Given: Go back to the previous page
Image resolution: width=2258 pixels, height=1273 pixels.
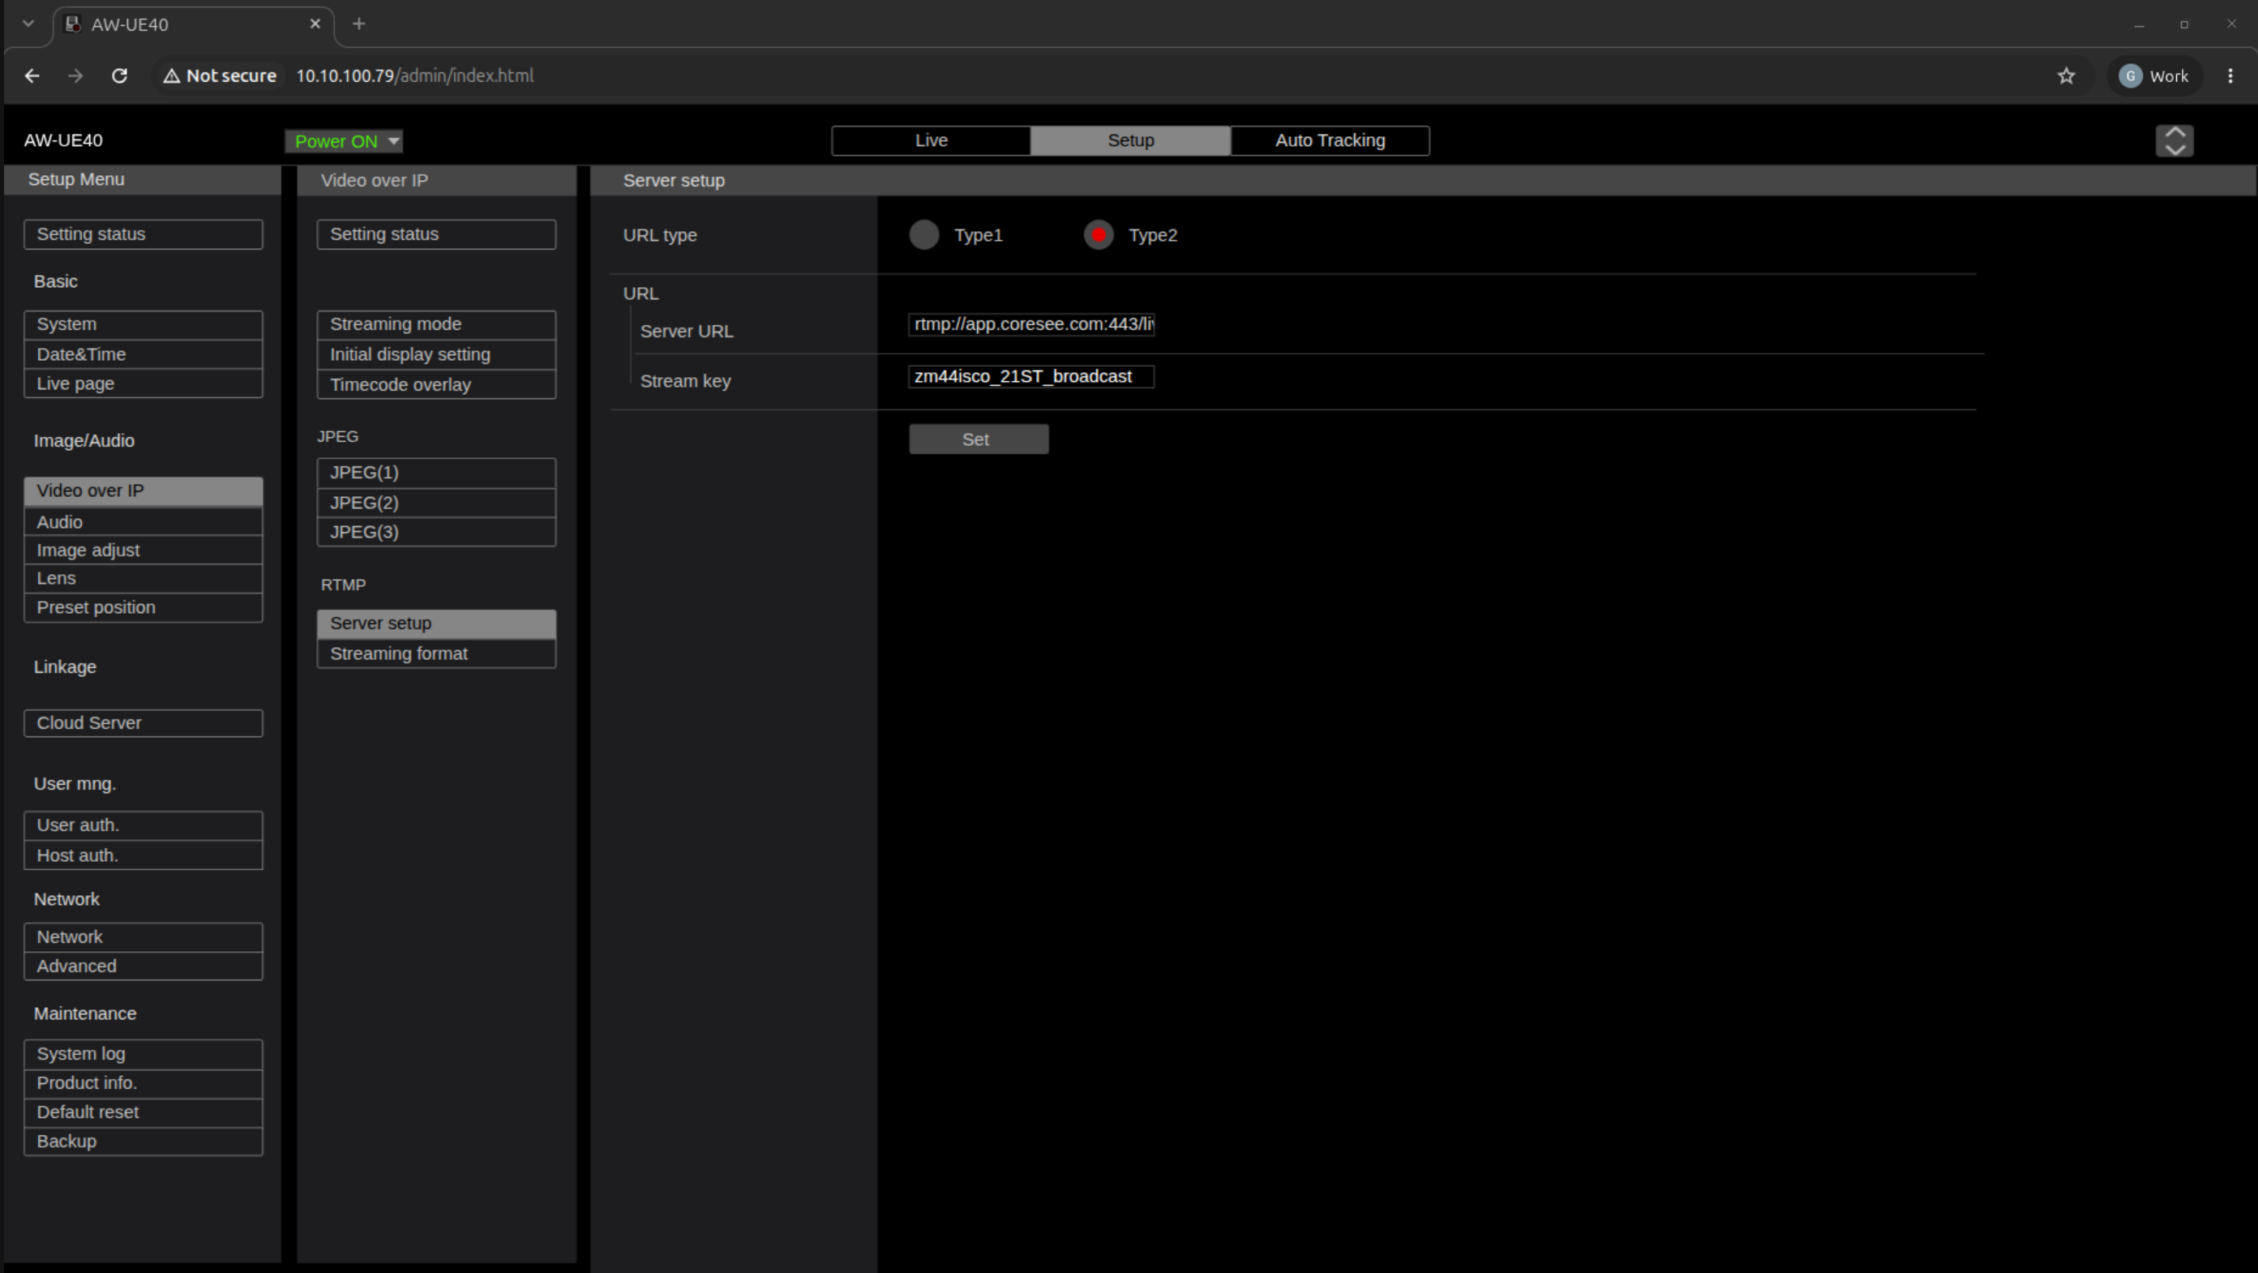Looking at the screenshot, I should coord(32,76).
